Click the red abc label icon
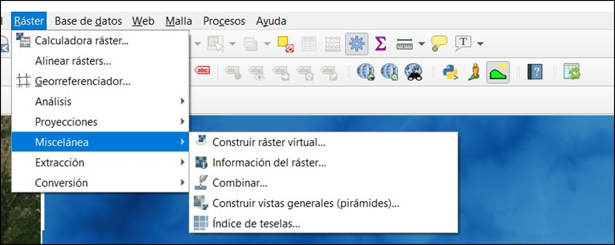This screenshot has width=615, height=245. click(202, 70)
